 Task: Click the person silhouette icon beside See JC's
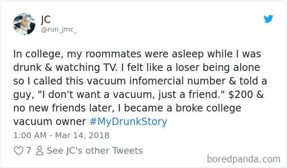click(x=39, y=151)
